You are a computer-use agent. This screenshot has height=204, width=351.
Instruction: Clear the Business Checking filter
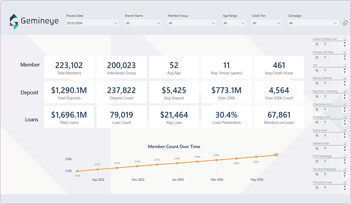click(344, 91)
